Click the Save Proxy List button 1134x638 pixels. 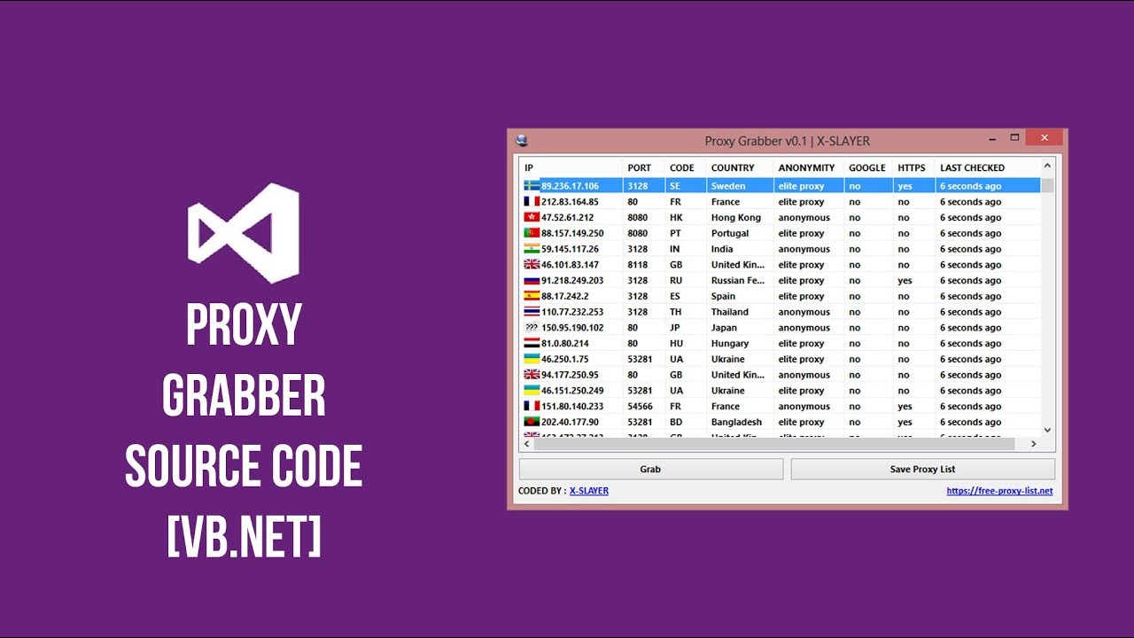click(922, 469)
